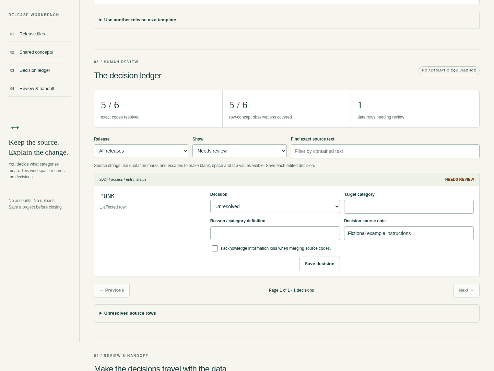Click the 'NEEDS REVIEW' status label
494x371 pixels.
point(460,179)
